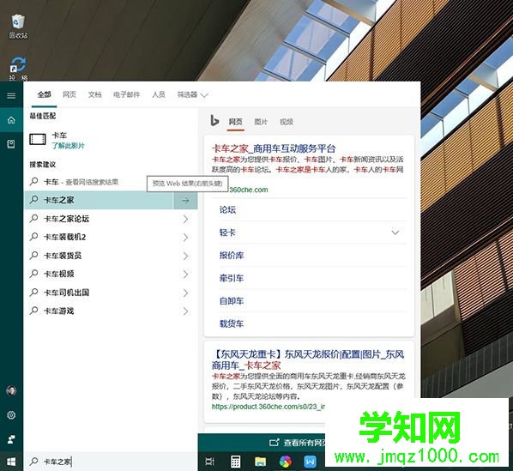
Task: Switch to the 文档 tab
Action: click(94, 95)
